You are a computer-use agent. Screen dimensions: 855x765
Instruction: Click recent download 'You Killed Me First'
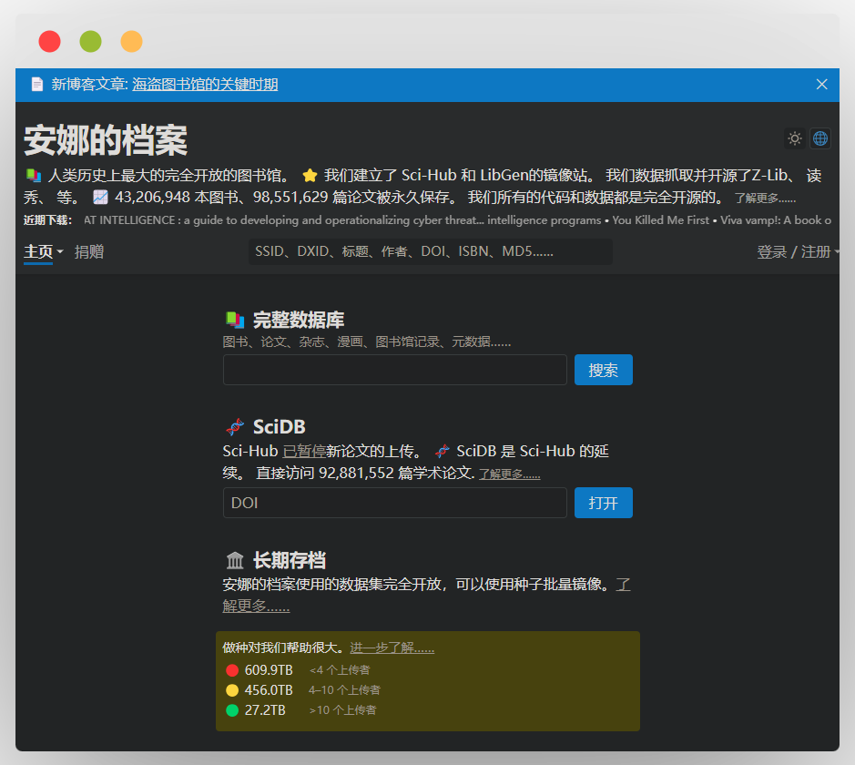click(x=660, y=220)
